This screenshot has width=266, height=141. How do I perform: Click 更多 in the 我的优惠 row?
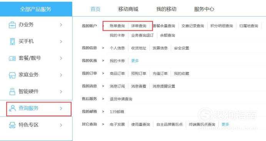click(135, 61)
